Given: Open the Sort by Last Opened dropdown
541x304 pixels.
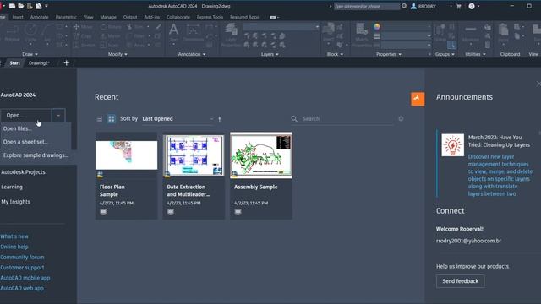Looking at the screenshot, I should tap(178, 119).
